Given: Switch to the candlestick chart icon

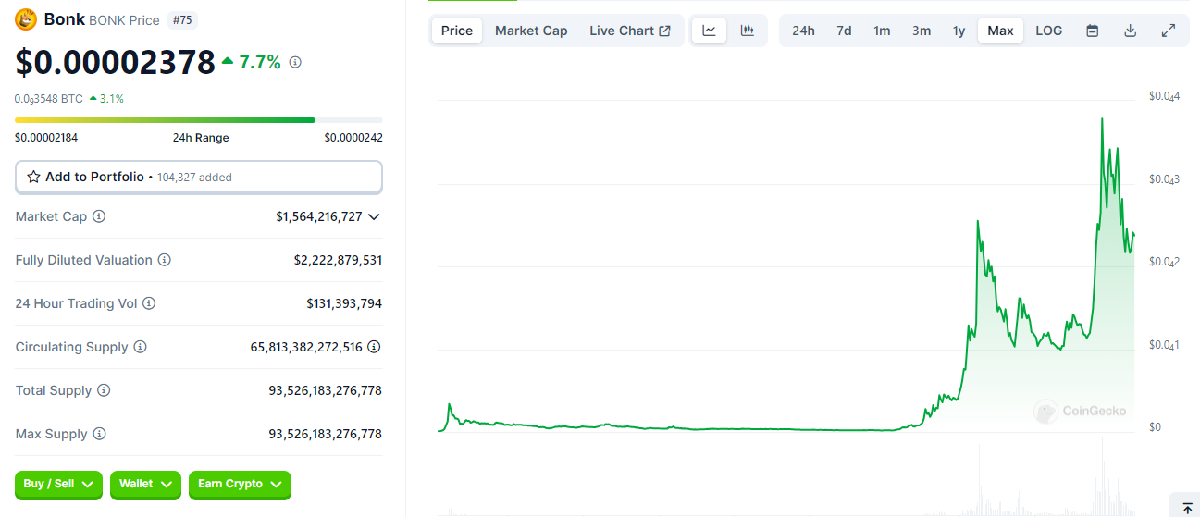Looking at the screenshot, I should [x=748, y=31].
